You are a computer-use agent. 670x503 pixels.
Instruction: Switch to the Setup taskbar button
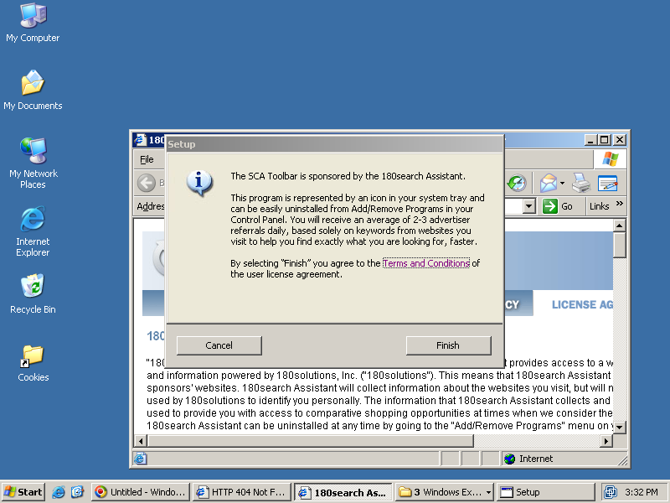546,492
